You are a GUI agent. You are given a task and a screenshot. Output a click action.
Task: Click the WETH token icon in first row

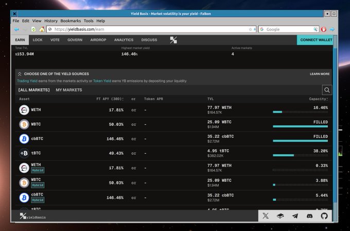24,110
